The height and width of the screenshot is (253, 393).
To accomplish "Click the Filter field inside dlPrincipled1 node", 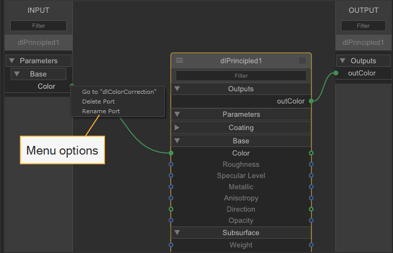I will point(241,75).
